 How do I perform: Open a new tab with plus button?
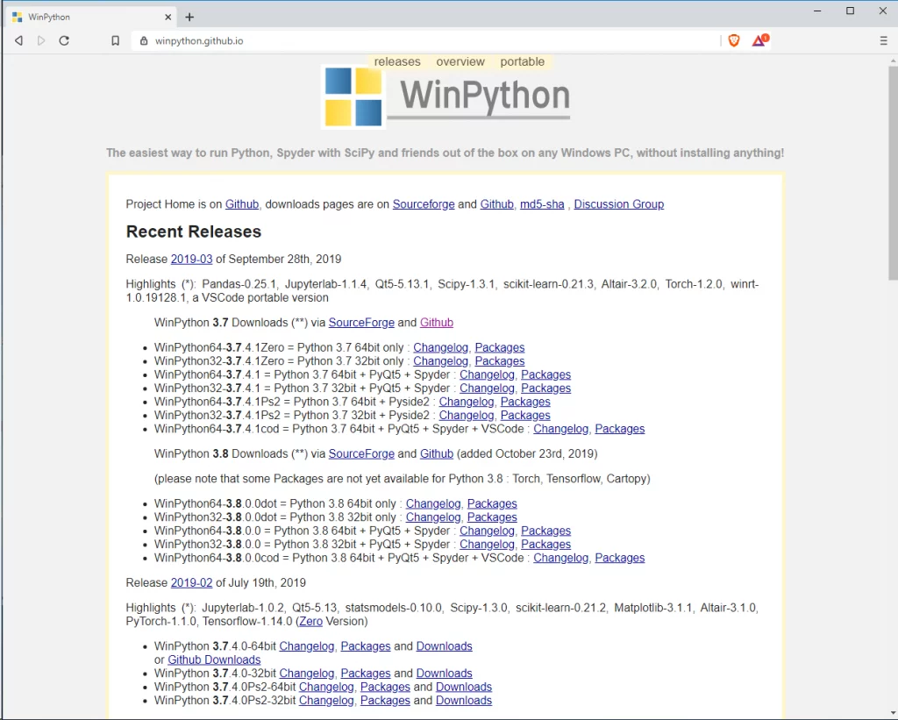point(189,18)
